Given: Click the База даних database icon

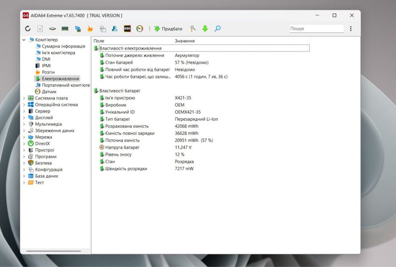Looking at the screenshot, I should click(31, 176).
